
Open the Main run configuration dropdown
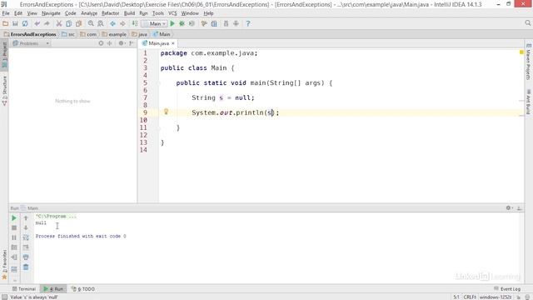point(155,23)
